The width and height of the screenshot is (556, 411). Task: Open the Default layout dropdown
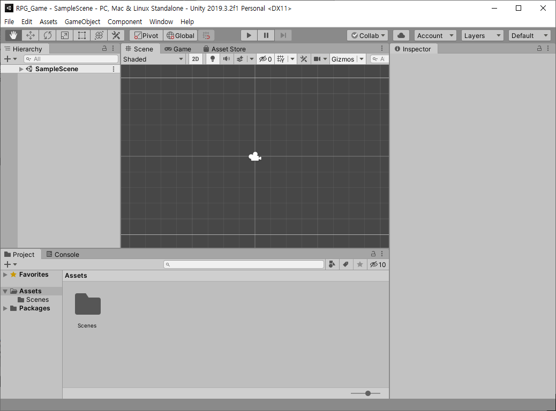[529, 35]
